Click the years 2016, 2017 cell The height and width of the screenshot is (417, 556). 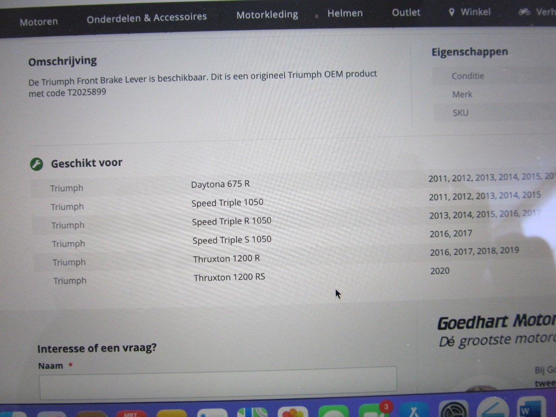click(451, 234)
